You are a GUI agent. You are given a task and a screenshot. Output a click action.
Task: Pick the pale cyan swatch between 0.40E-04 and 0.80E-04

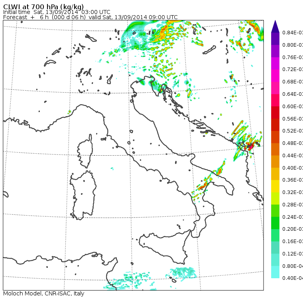(x=275, y=272)
